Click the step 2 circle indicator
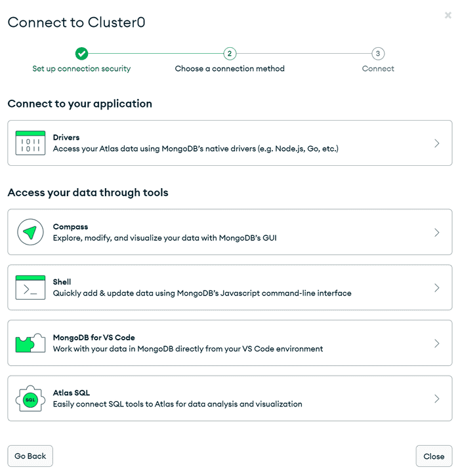462x476 pixels. tap(230, 54)
